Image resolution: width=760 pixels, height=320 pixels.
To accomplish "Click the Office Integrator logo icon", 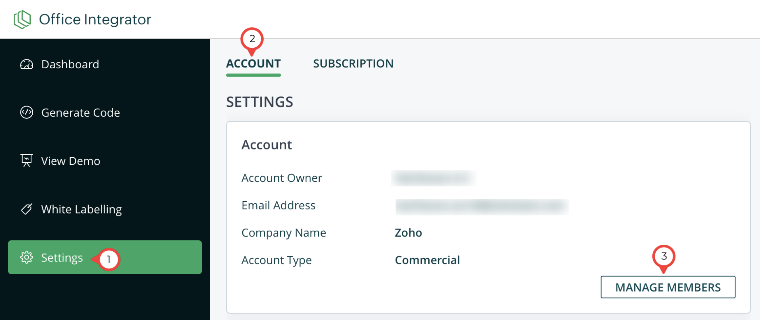I will pos(22,19).
